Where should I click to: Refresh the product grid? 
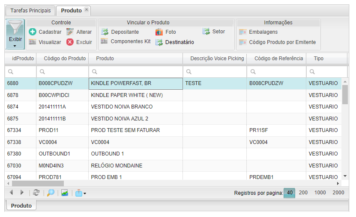(x=36, y=193)
